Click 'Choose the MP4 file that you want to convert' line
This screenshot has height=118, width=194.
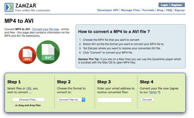pos(111,40)
